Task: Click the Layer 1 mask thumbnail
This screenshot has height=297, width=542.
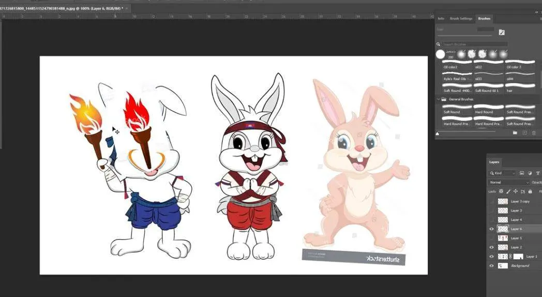Action: tap(518, 257)
